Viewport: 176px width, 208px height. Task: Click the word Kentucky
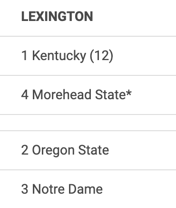click(59, 56)
